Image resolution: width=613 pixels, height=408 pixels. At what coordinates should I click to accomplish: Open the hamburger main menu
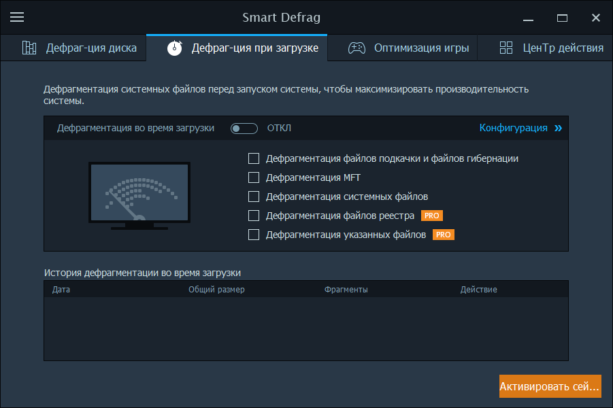point(17,17)
